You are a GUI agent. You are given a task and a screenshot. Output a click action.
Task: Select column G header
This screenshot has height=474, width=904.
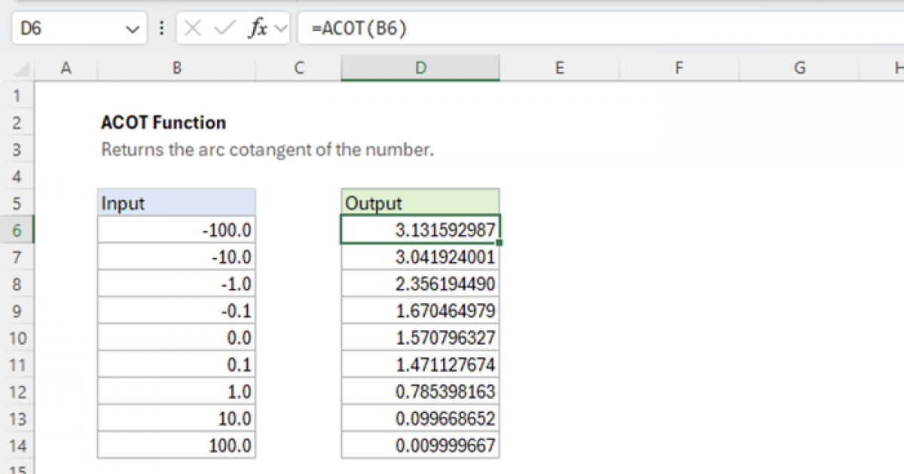[799, 68]
